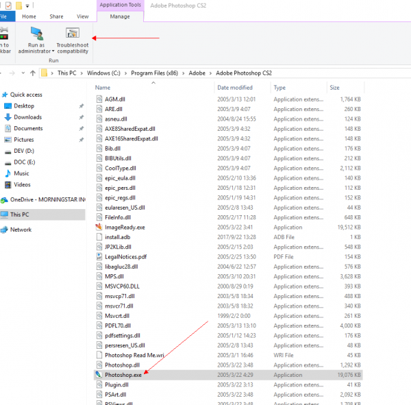Open Documents in navigation pane

(28, 129)
